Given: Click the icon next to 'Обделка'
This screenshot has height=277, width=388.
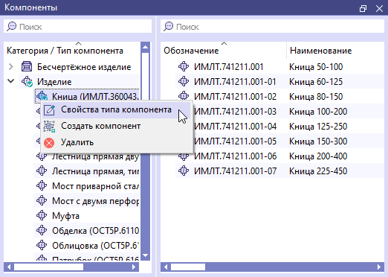Looking at the screenshot, I should point(42,230).
